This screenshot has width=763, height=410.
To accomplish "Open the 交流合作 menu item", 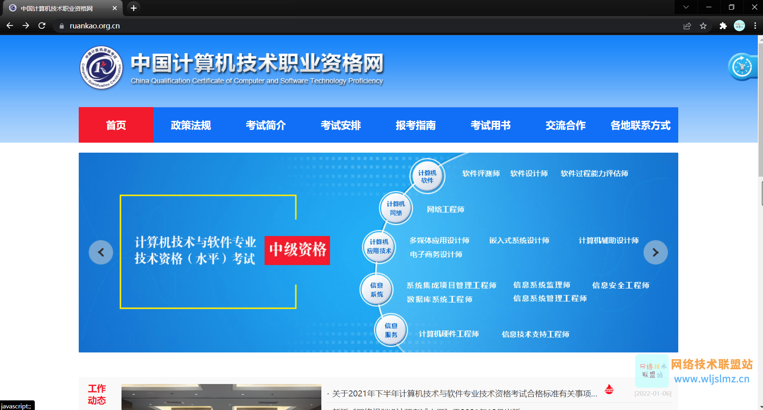I will 566,125.
